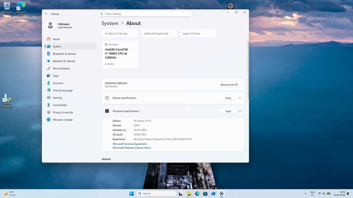Open Microsoft Services Agreement link
The width and height of the screenshot is (353, 198).
[x=130, y=144]
